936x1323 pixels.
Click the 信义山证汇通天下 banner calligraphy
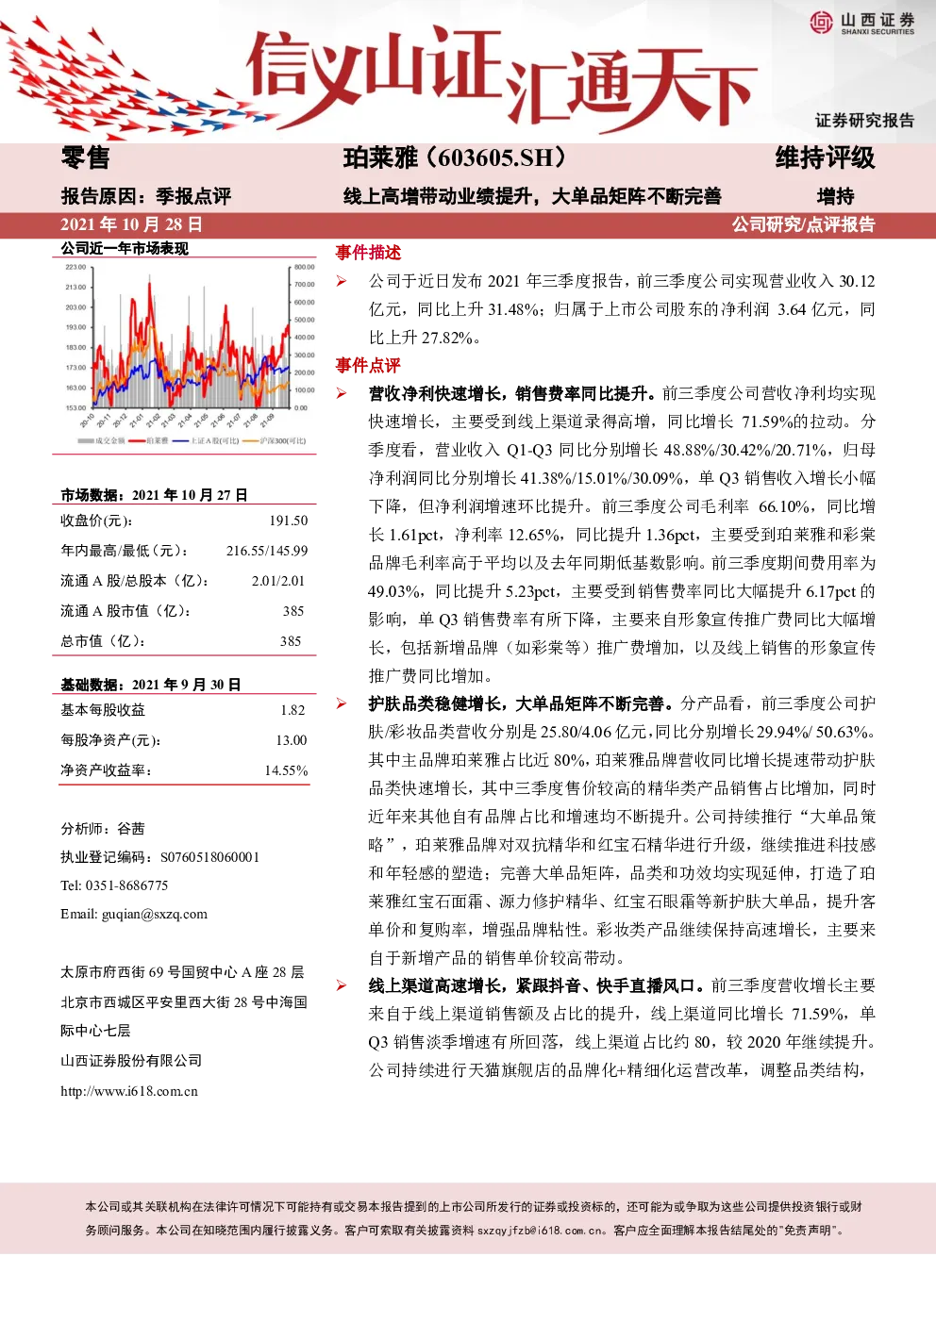click(x=500, y=83)
